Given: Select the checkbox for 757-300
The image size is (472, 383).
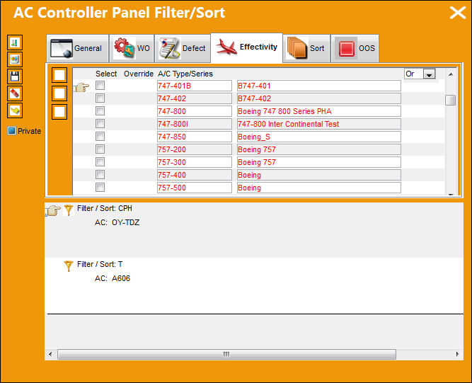Looking at the screenshot, I should pyautogui.click(x=100, y=161).
